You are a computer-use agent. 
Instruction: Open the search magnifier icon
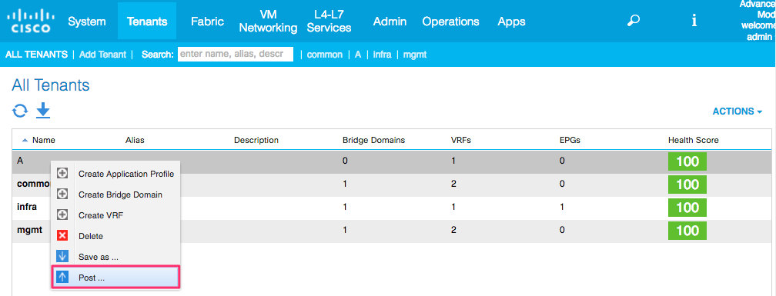633,21
